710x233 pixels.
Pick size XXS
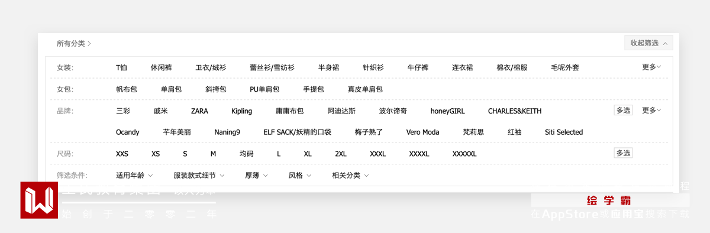(x=122, y=154)
